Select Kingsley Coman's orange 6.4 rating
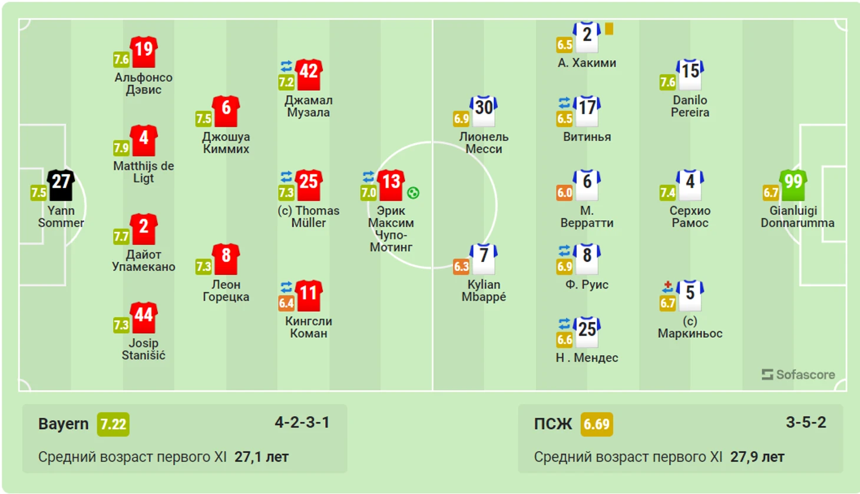This screenshot has height=494, width=860. [286, 303]
